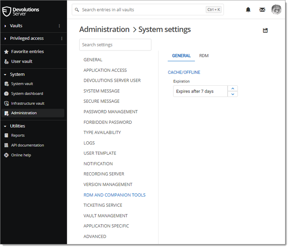
Task: Open Infrastructure vault in sidebar
Action: click(28, 104)
